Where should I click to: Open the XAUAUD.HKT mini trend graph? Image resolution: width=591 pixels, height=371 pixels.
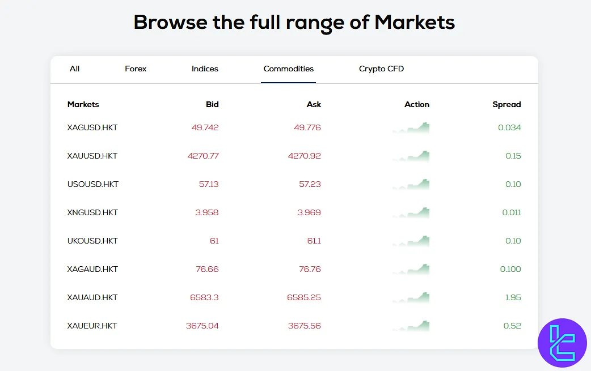coord(410,297)
